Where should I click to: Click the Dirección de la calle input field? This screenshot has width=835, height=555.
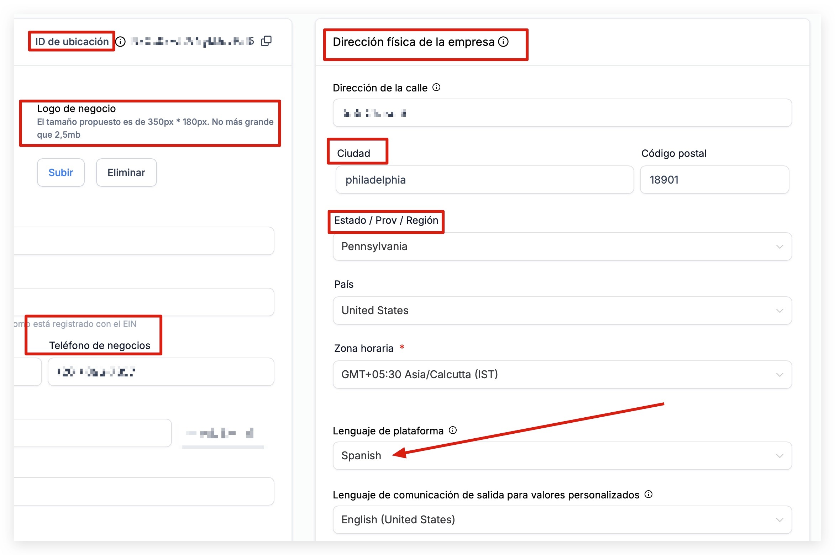562,113
